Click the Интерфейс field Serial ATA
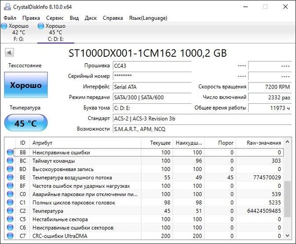The image size is (296, 244). click(x=152, y=87)
